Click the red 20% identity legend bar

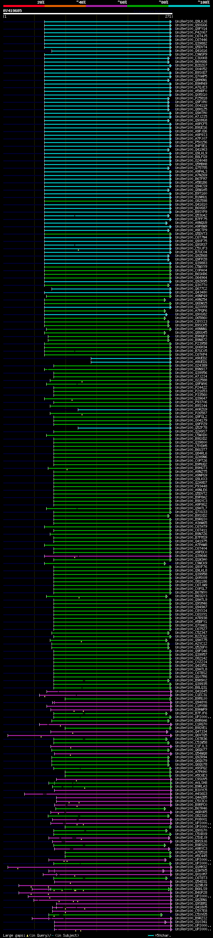24,6
